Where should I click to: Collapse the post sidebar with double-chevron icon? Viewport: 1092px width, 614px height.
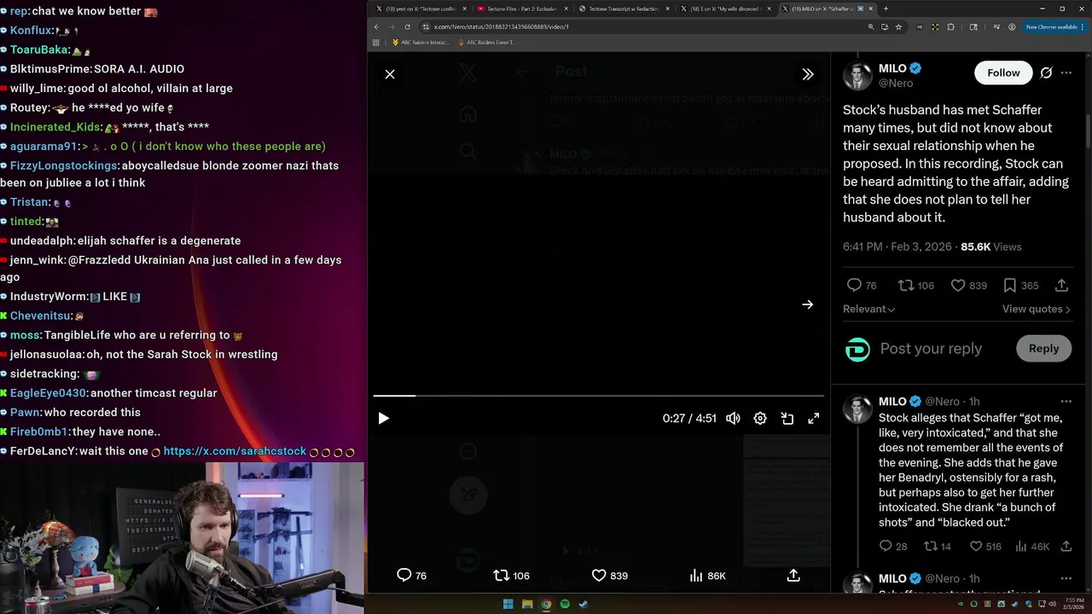pos(807,74)
